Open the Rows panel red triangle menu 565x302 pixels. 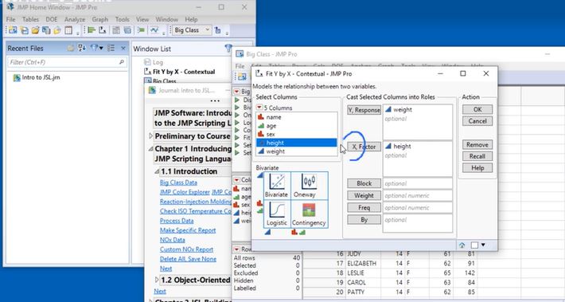coord(236,249)
